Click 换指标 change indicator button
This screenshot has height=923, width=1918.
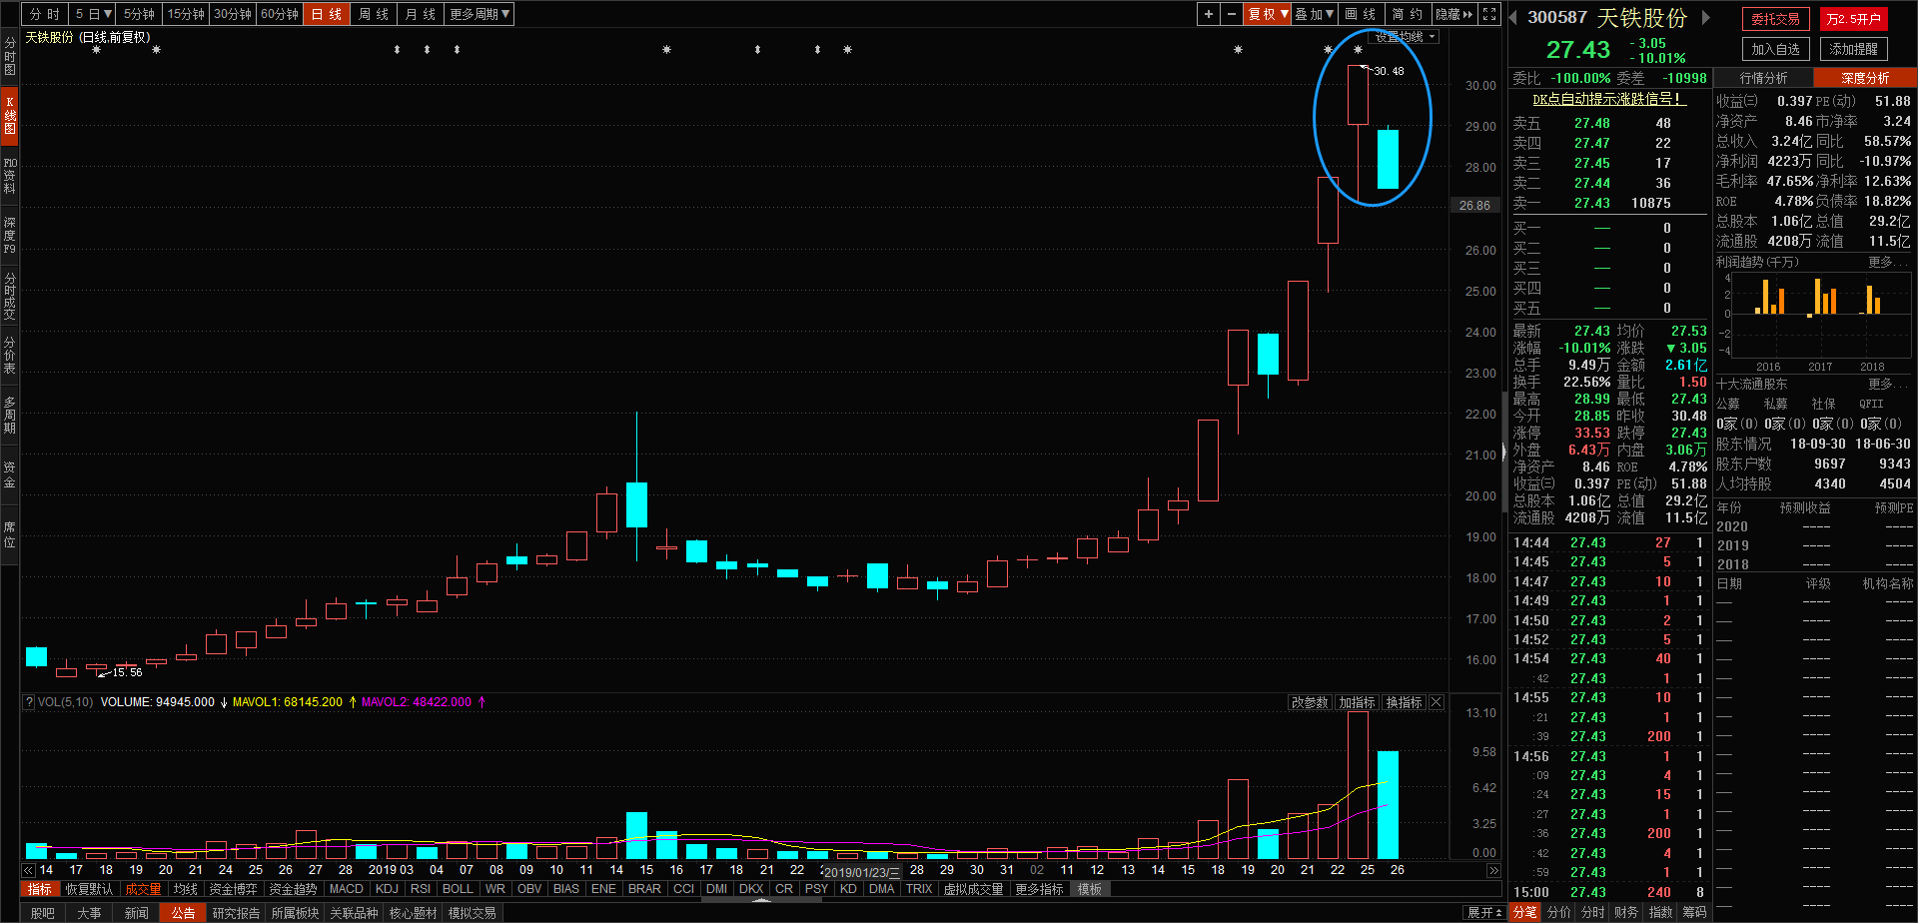1404,702
